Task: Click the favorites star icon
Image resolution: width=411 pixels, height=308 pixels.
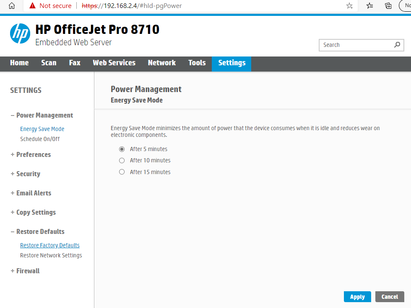Action: coord(349,6)
